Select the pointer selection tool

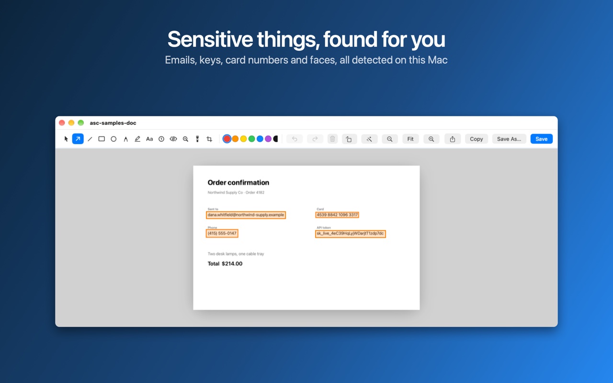coord(66,139)
